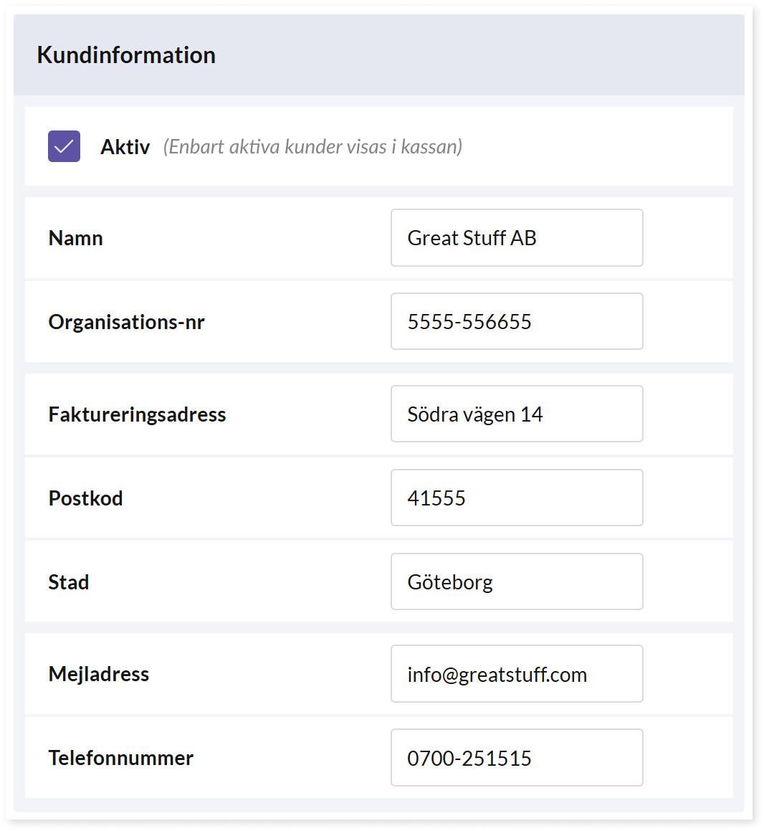Place cursor in the 0700-251515 phone value
The height and width of the screenshot is (831, 764).
point(469,758)
